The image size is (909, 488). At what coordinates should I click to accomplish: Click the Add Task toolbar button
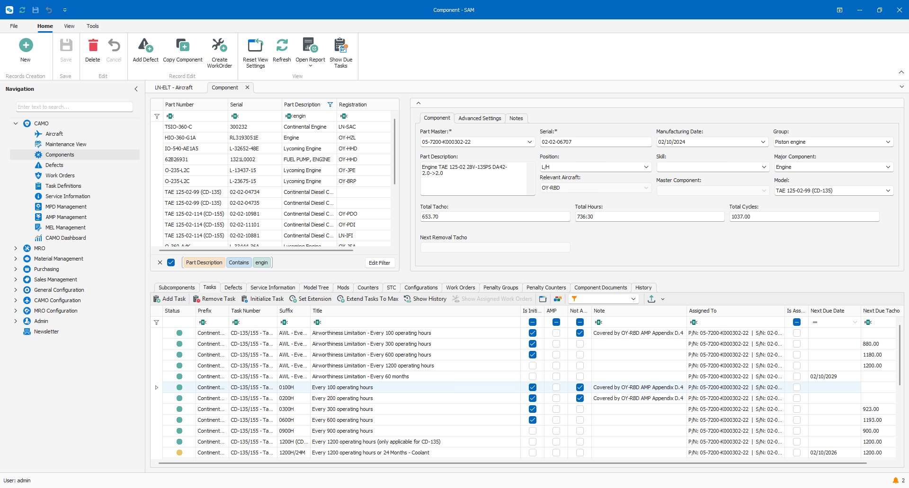(x=169, y=299)
